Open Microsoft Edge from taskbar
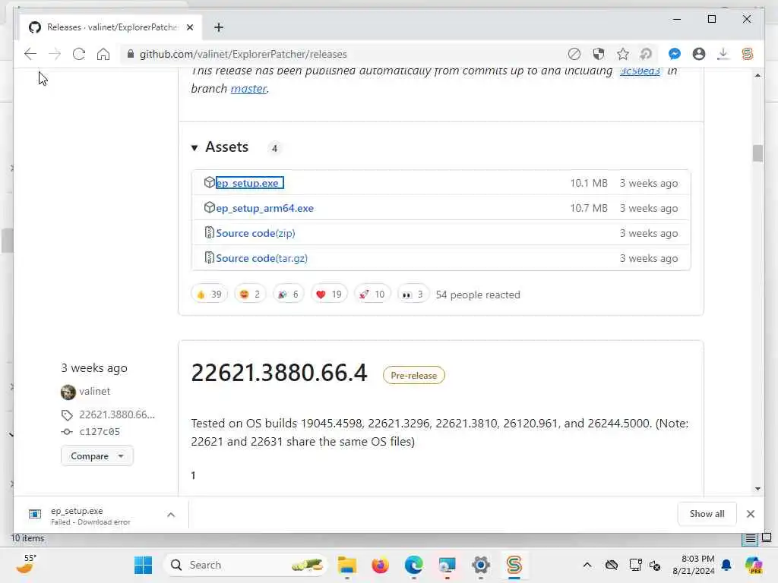Image resolution: width=778 pixels, height=583 pixels. pos(413,565)
